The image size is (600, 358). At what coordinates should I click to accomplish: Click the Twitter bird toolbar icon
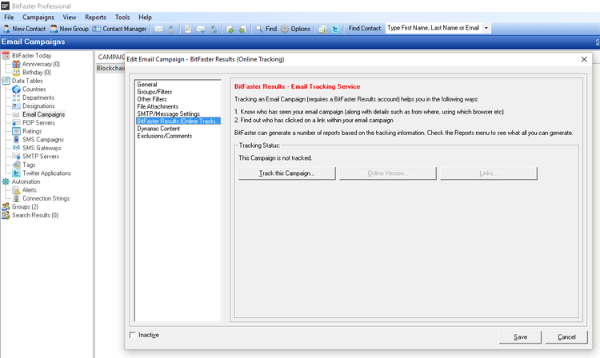click(335, 29)
